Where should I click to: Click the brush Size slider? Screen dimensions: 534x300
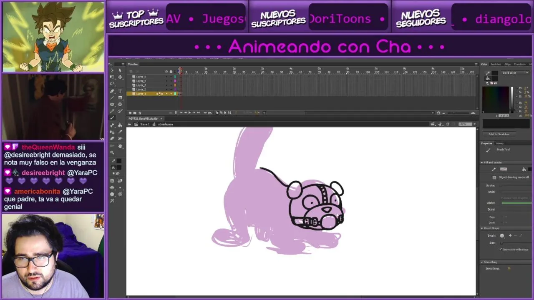click(x=516, y=243)
